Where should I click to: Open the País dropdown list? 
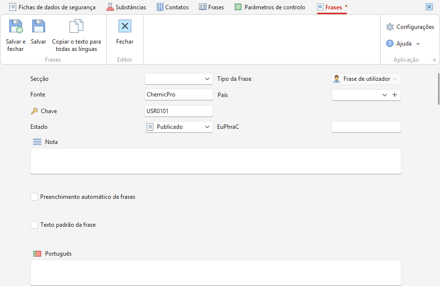(x=385, y=95)
